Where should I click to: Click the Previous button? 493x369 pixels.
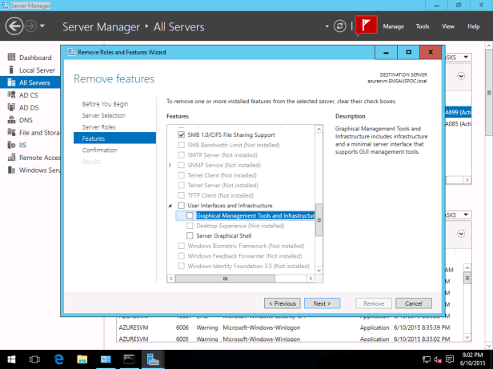[283, 303]
